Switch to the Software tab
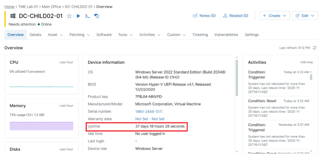 [x=104, y=35]
